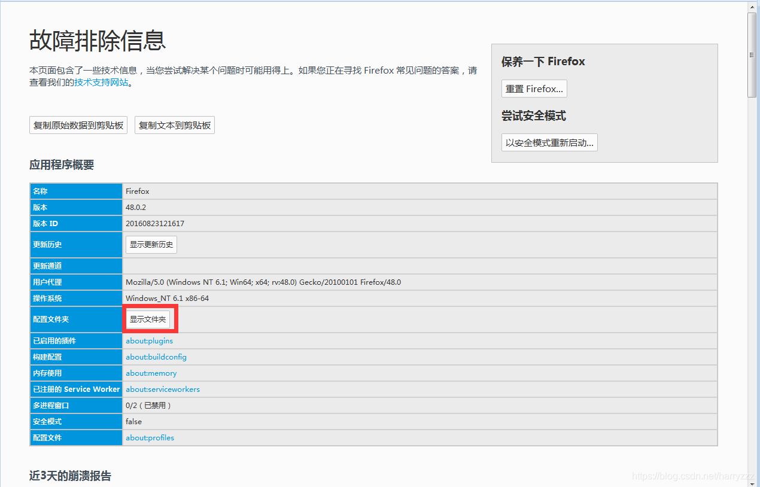
Task: Follow the about:buildconfig link
Action: (156, 357)
